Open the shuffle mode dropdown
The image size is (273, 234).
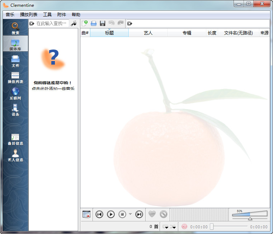point(173,227)
